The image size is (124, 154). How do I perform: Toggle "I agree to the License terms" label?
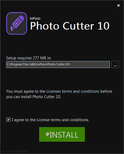(50, 120)
